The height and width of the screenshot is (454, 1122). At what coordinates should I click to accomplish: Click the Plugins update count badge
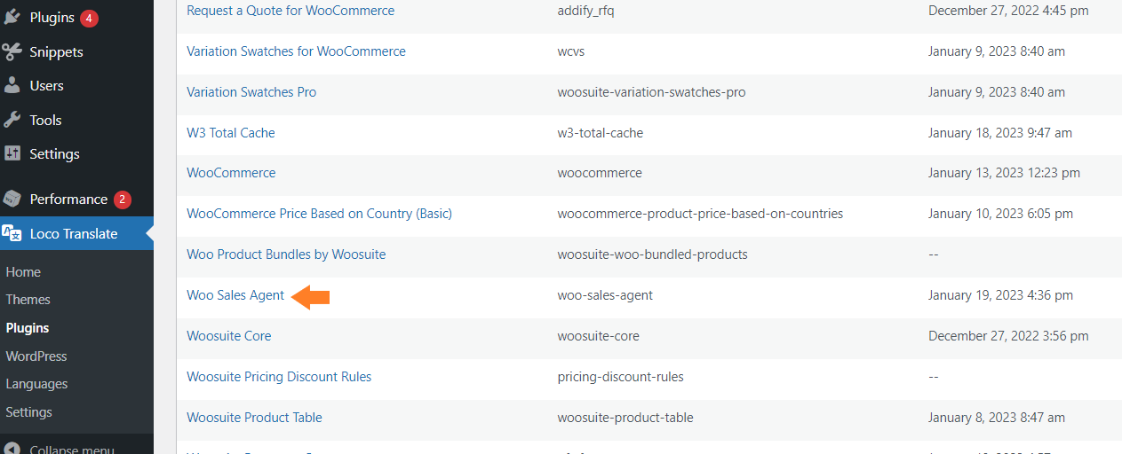[89, 18]
